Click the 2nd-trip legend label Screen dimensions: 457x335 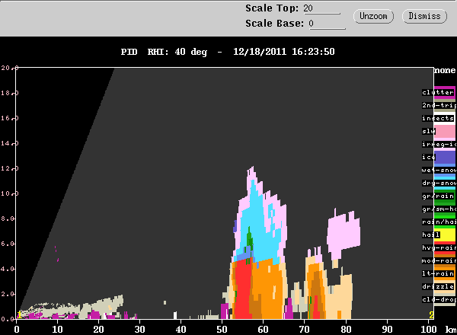coord(439,105)
